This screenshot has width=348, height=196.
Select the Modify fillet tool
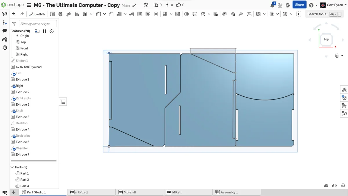[224, 14]
